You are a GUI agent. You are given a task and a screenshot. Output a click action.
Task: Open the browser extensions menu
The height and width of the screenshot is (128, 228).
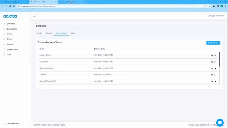coord(214,6)
